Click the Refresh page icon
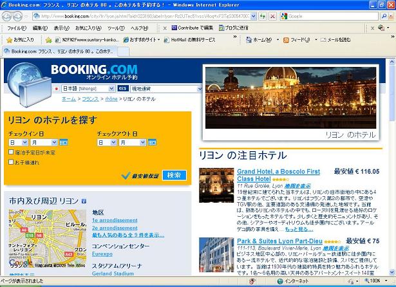This screenshot has width=396, height=287. tap(263, 16)
